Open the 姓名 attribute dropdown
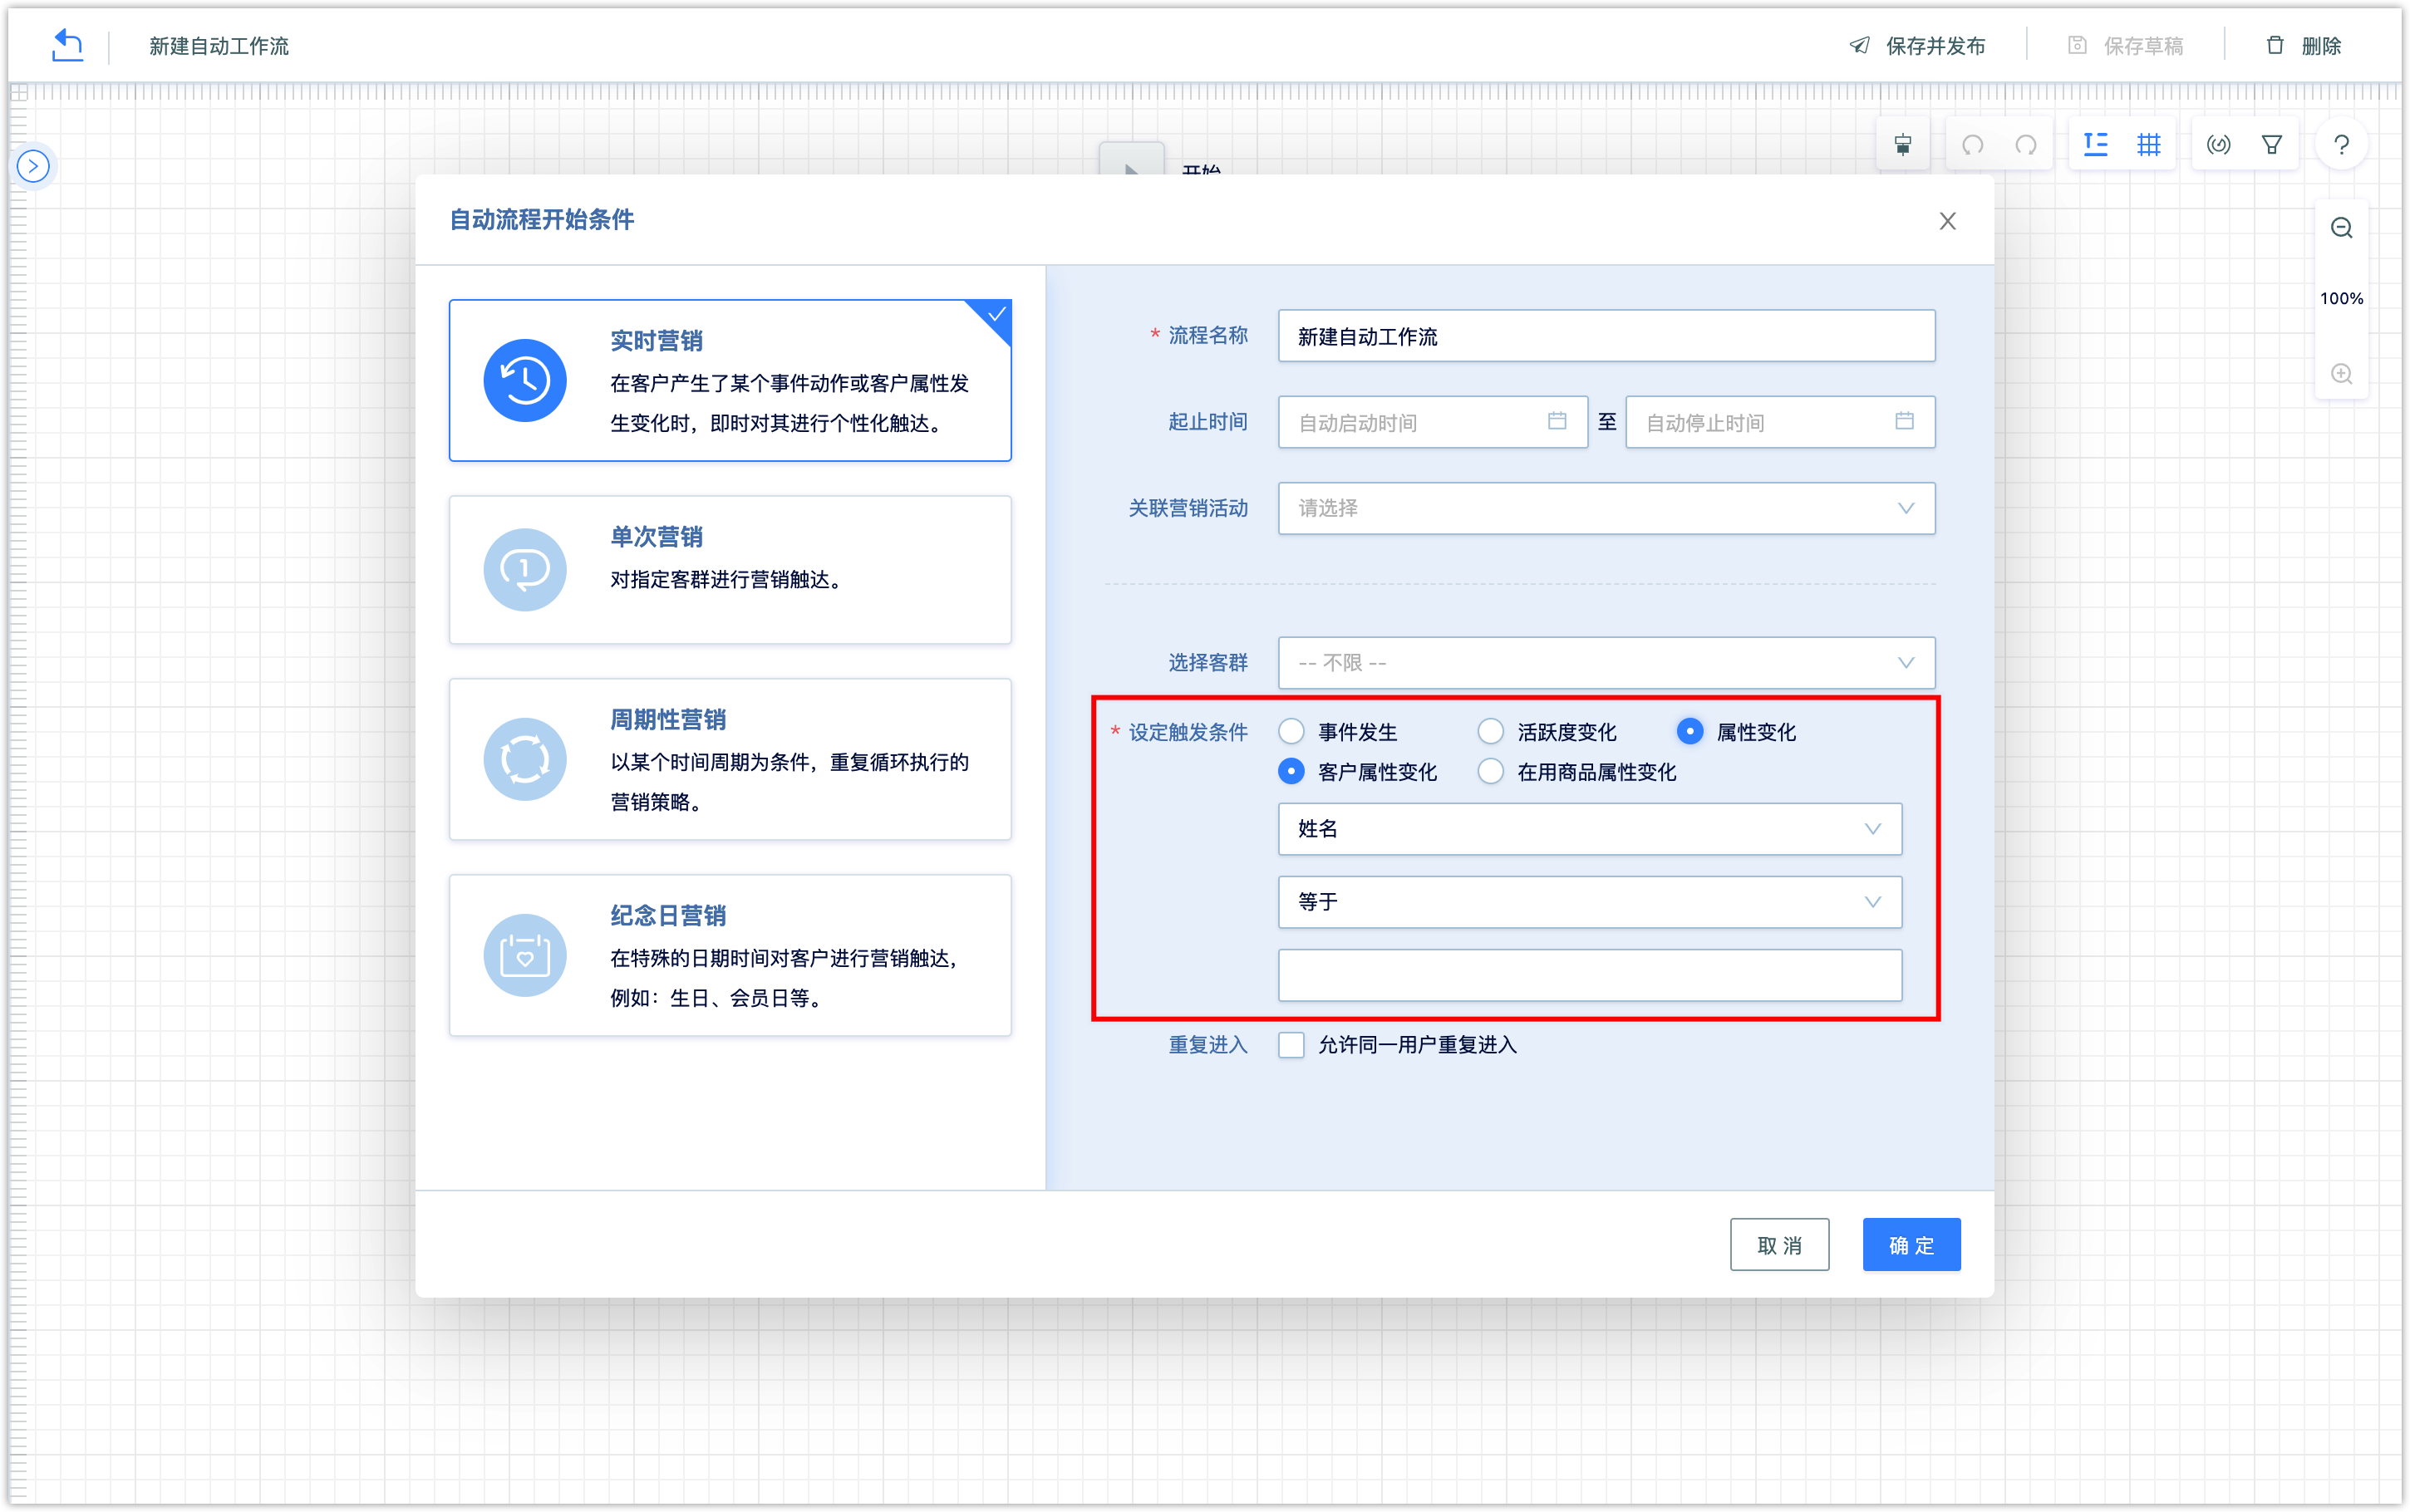 tap(1589, 829)
